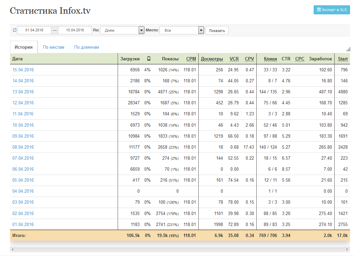The image size is (354, 256).
Task: Open the 08.04.2016 date link
Action: click(x=23, y=147)
